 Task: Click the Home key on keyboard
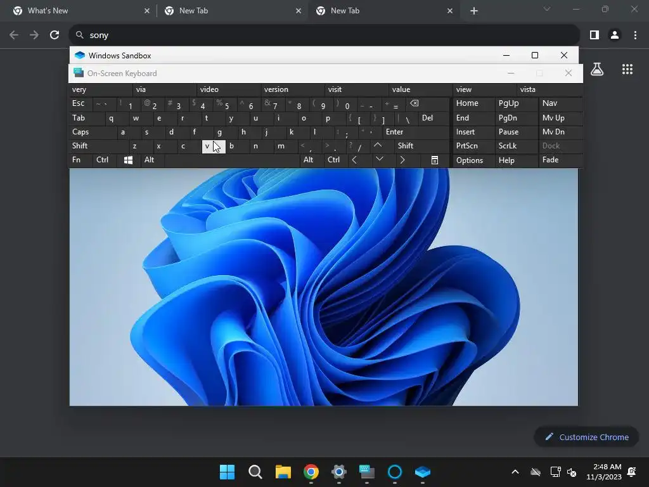(x=474, y=103)
